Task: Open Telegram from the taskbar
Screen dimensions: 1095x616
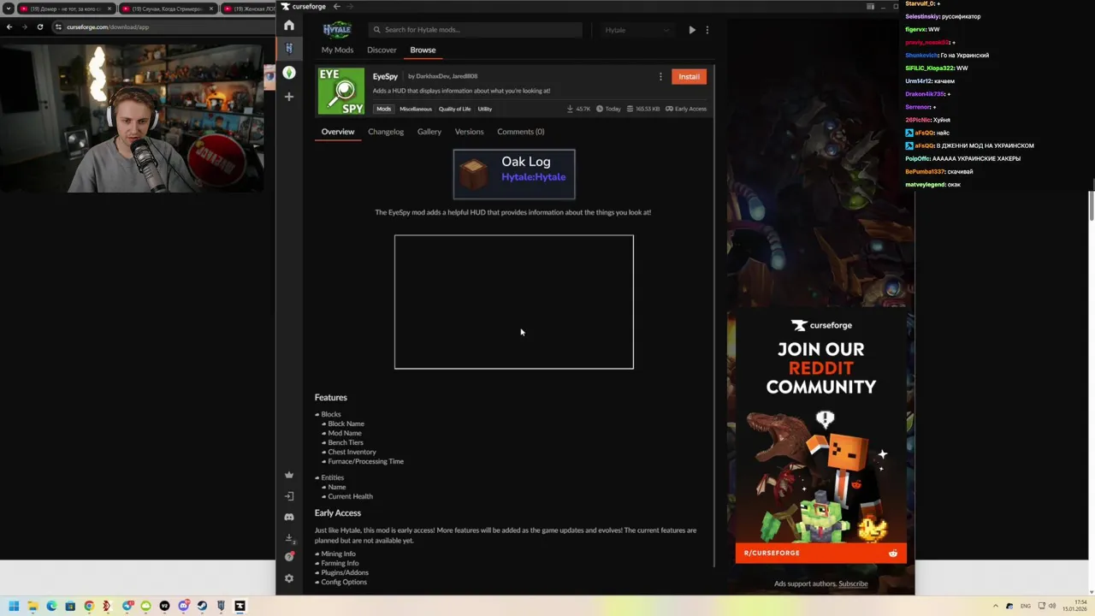Action: (127, 606)
